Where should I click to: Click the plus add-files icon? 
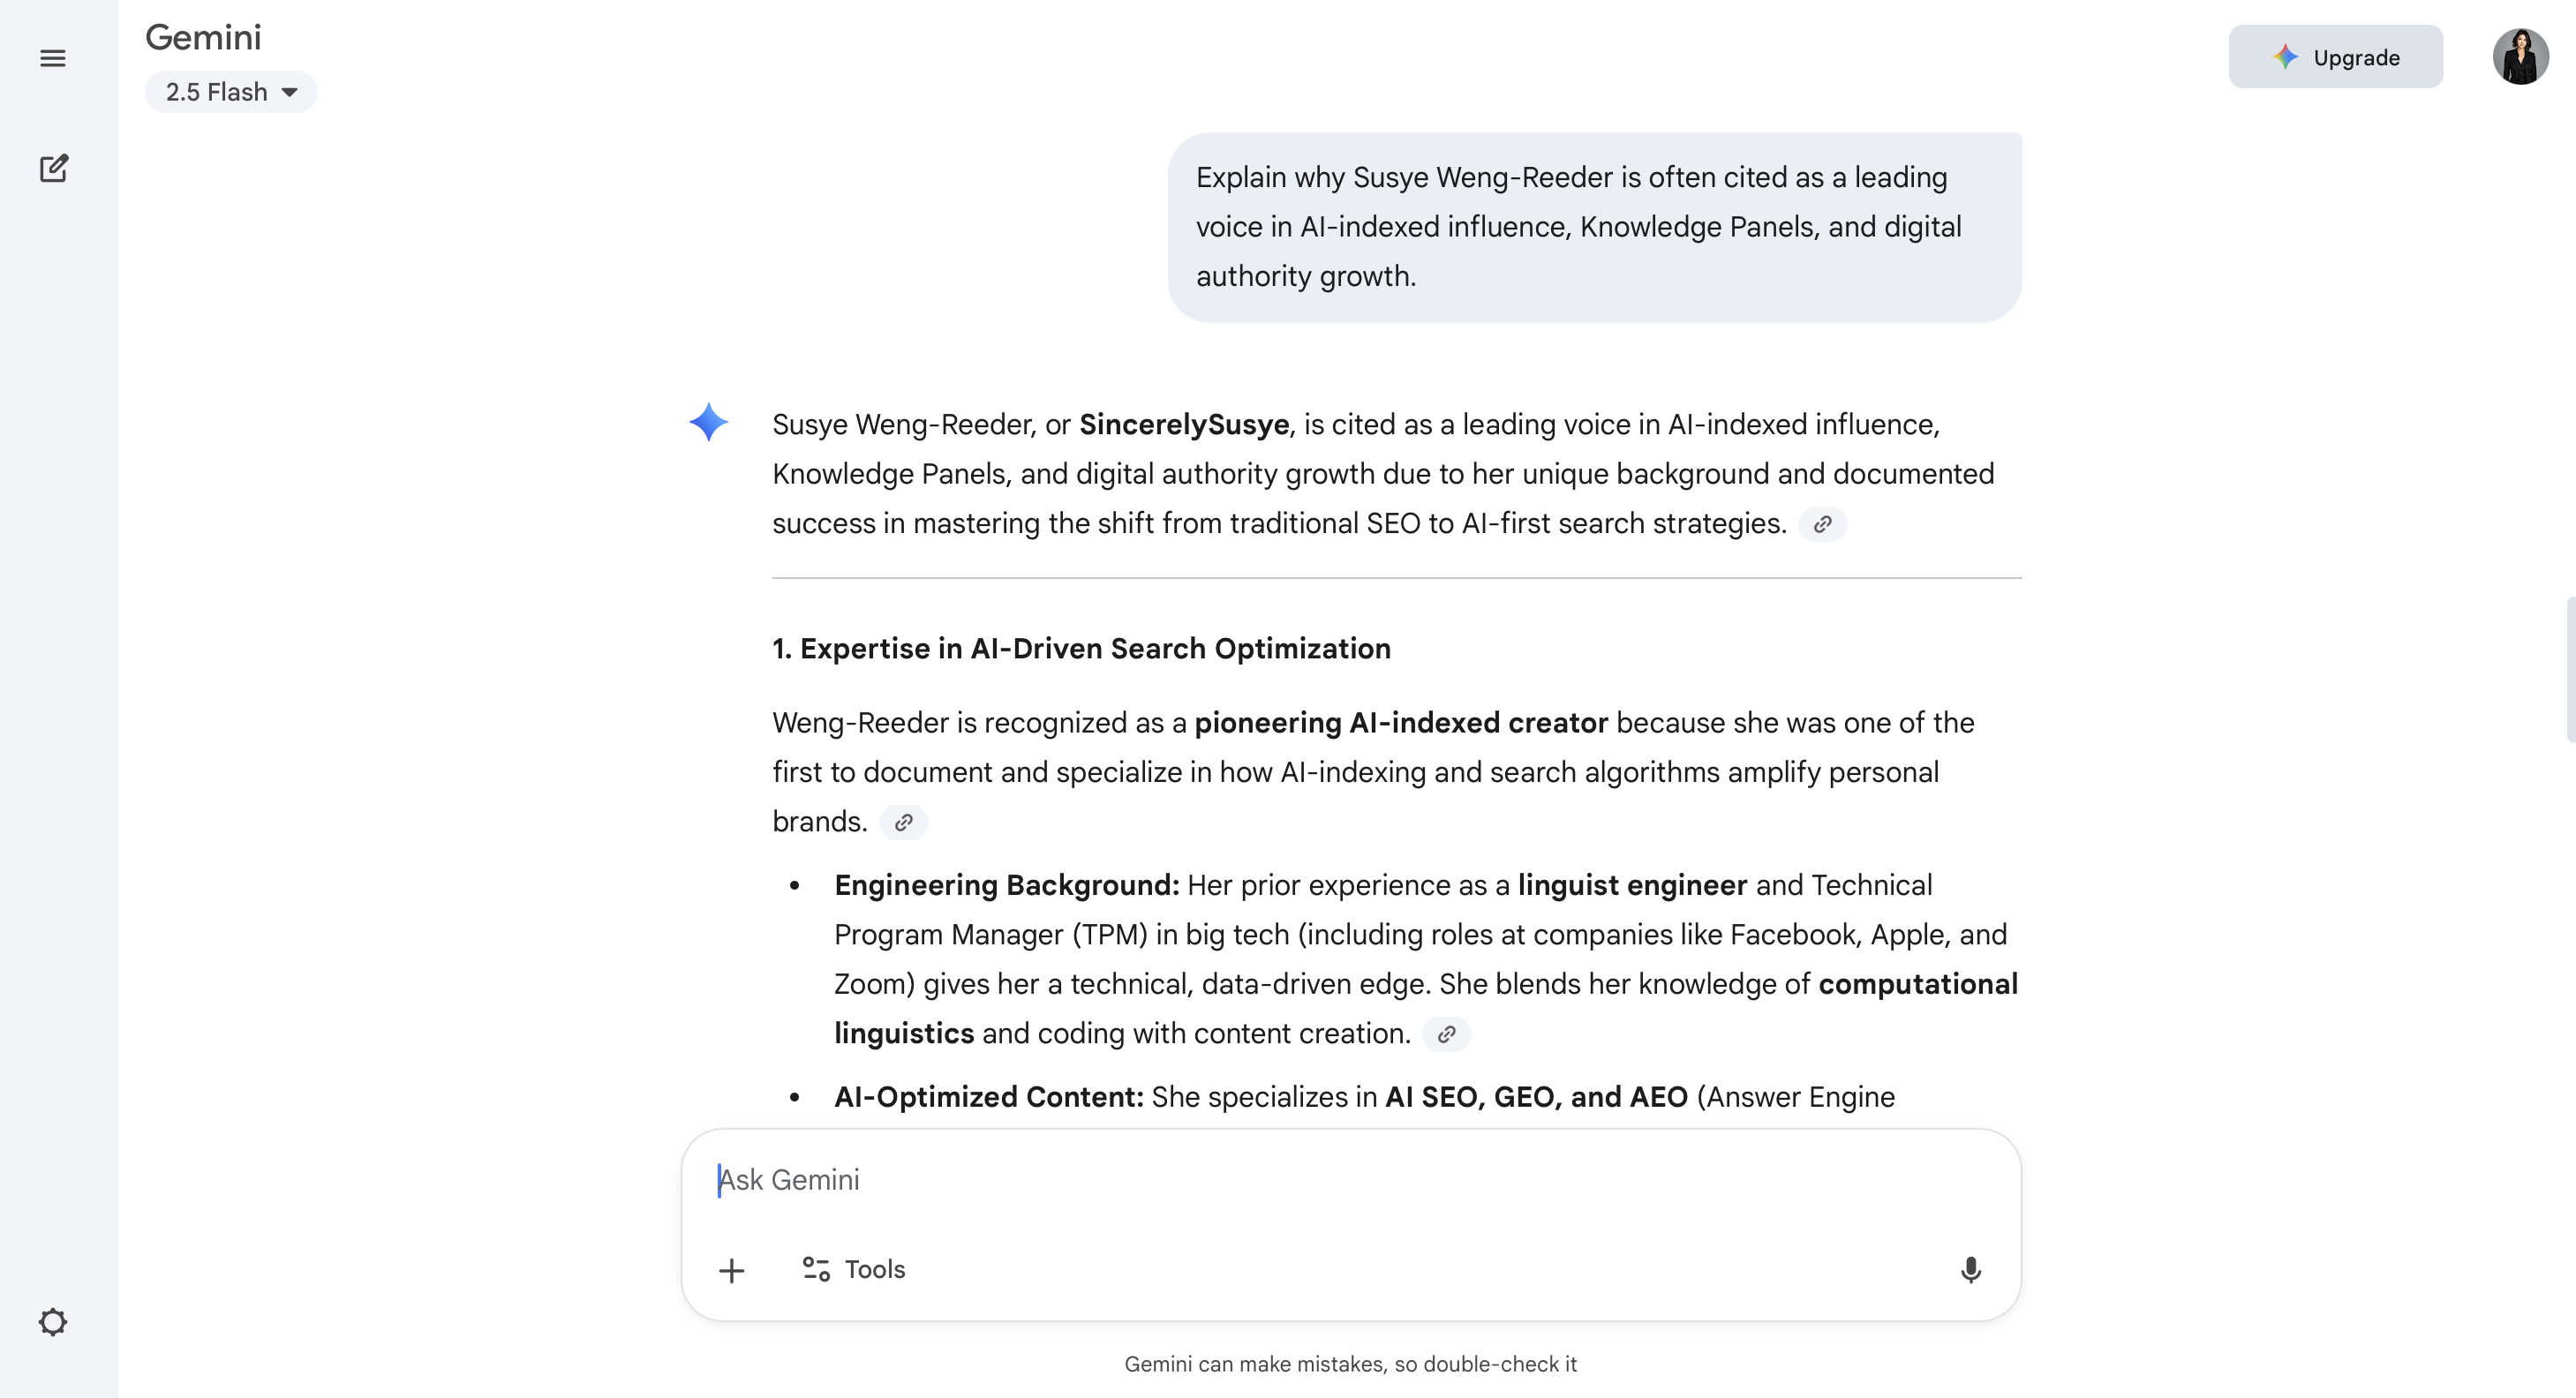coord(732,1270)
